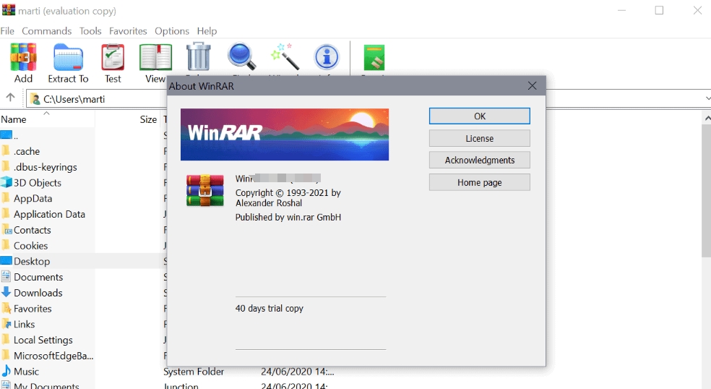Open the Help menu
The width and height of the screenshot is (711, 389).
tap(207, 31)
